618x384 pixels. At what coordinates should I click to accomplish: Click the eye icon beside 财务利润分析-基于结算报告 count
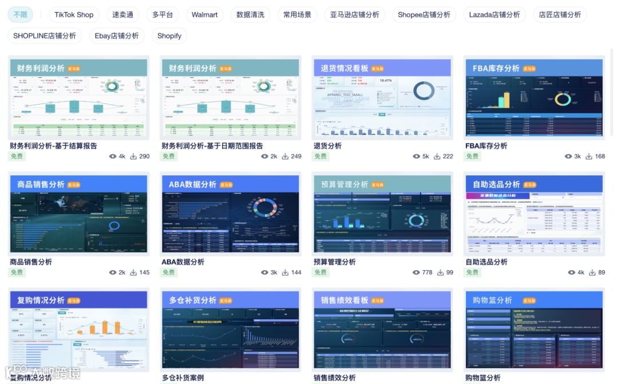113,156
